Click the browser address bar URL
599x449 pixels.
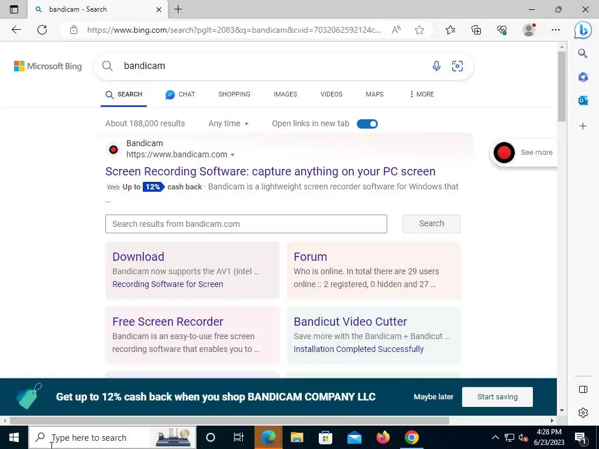[x=234, y=30]
